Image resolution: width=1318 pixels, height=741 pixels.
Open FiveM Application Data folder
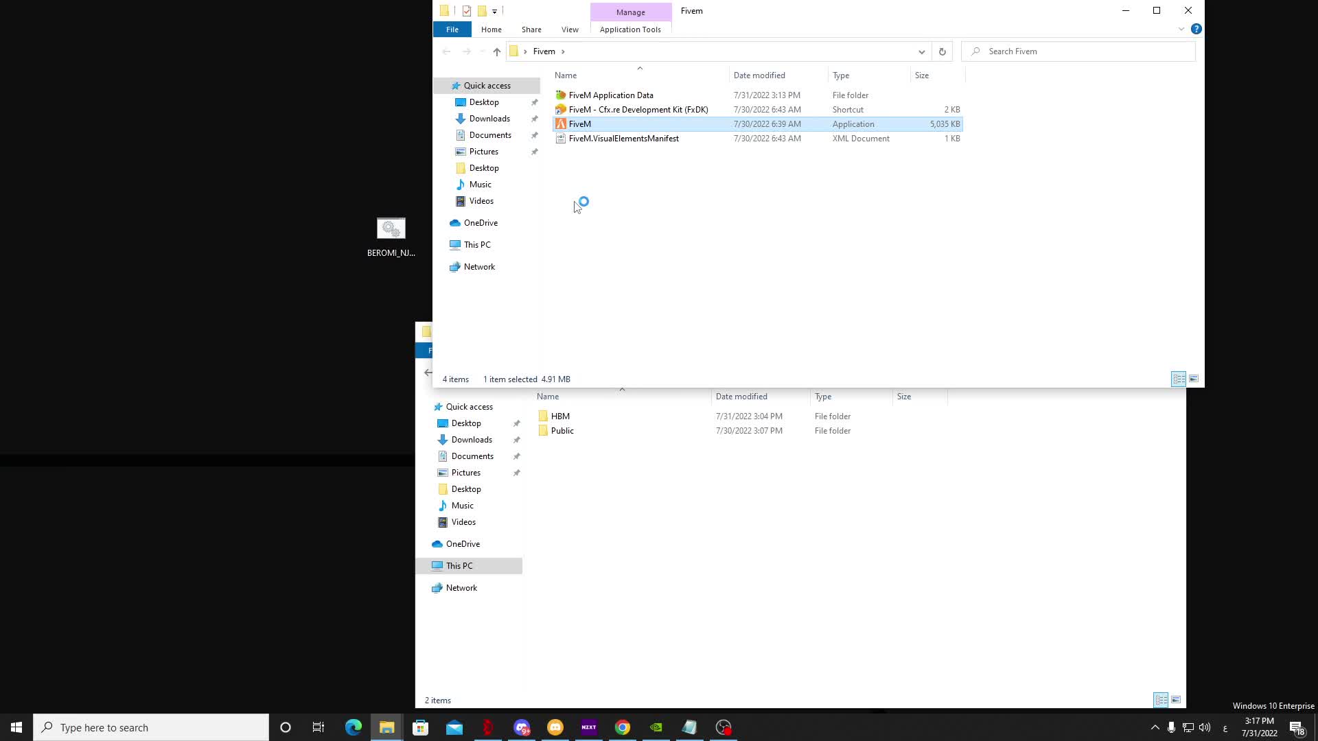(x=610, y=95)
